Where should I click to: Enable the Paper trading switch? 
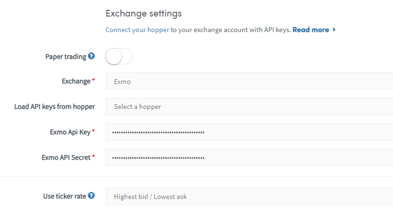(x=119, y=56)
